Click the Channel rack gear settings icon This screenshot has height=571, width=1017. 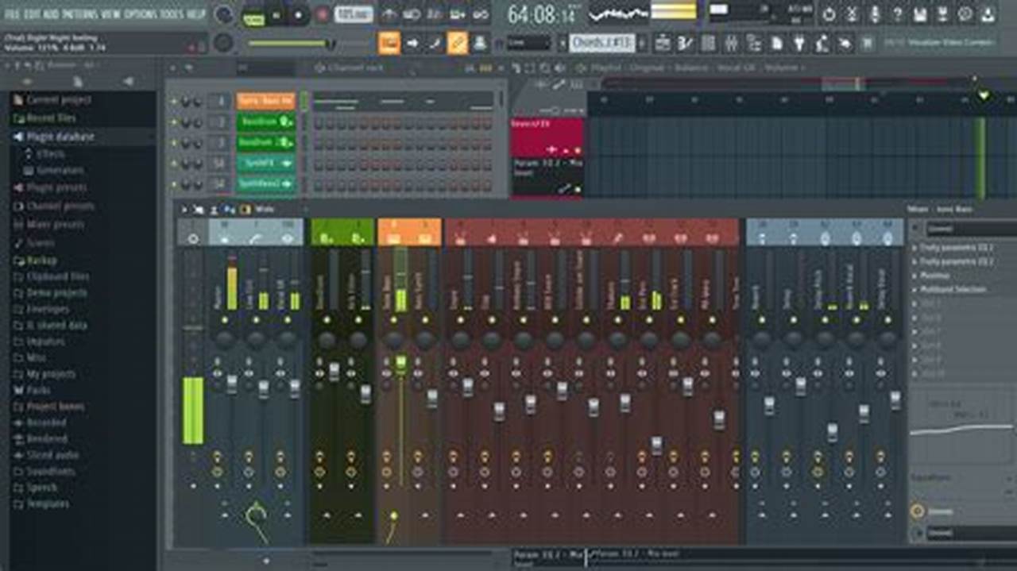320,68
